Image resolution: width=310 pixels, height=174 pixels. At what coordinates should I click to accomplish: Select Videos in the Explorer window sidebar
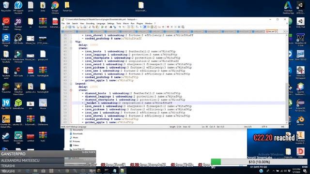(x=74, y=145)
